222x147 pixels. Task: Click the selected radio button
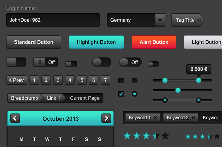pos(134,94)
